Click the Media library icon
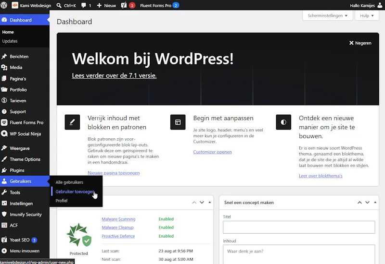The width and height of the screenshot is (385, 264). coord(4,67)
